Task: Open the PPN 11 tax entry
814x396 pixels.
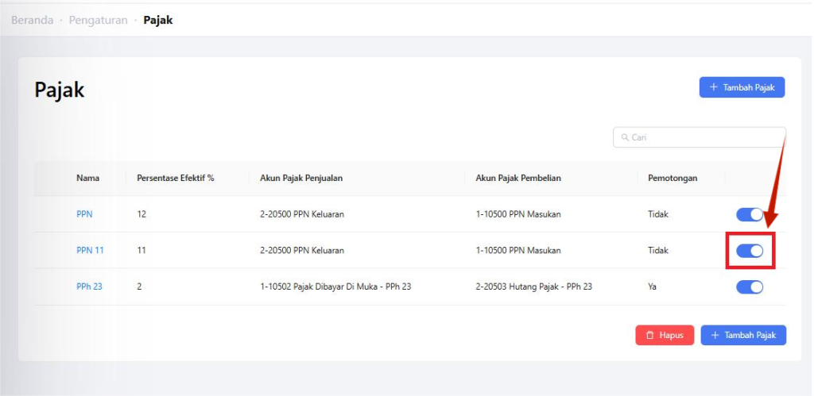Action: coord(90,251)
